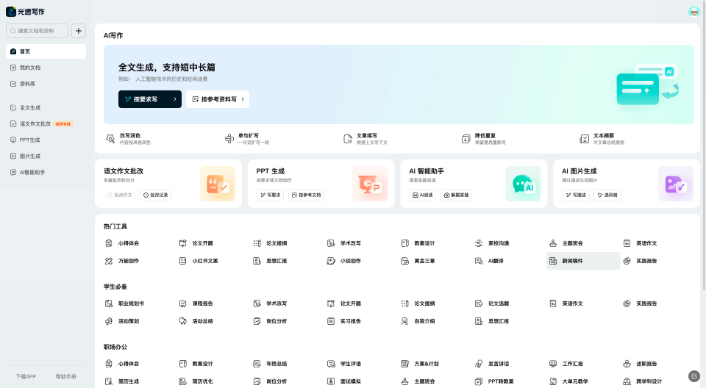Open 年终总结 tool
This screenshot has width=706, height=388.
click(270, 364)
